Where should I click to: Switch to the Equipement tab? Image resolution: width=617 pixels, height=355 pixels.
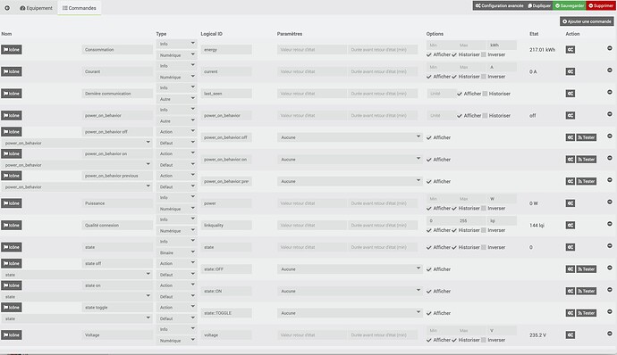tap(36, 8)
